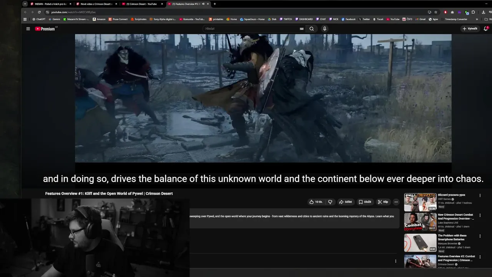Viewport: 492px width, 277px height.
Task: Save the video with Uložit
Action: (x=365, y=202)
